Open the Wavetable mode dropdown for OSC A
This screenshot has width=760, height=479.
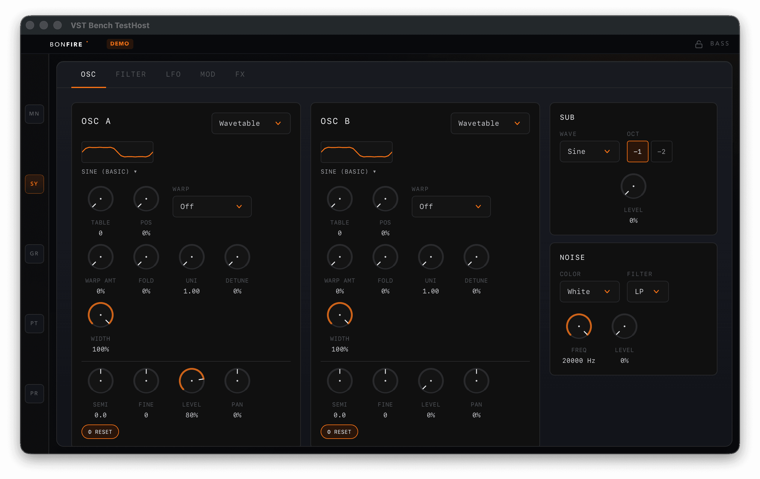[x=251, y=123]
